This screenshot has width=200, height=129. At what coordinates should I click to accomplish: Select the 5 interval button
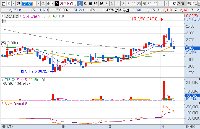[x=128, y=4]
